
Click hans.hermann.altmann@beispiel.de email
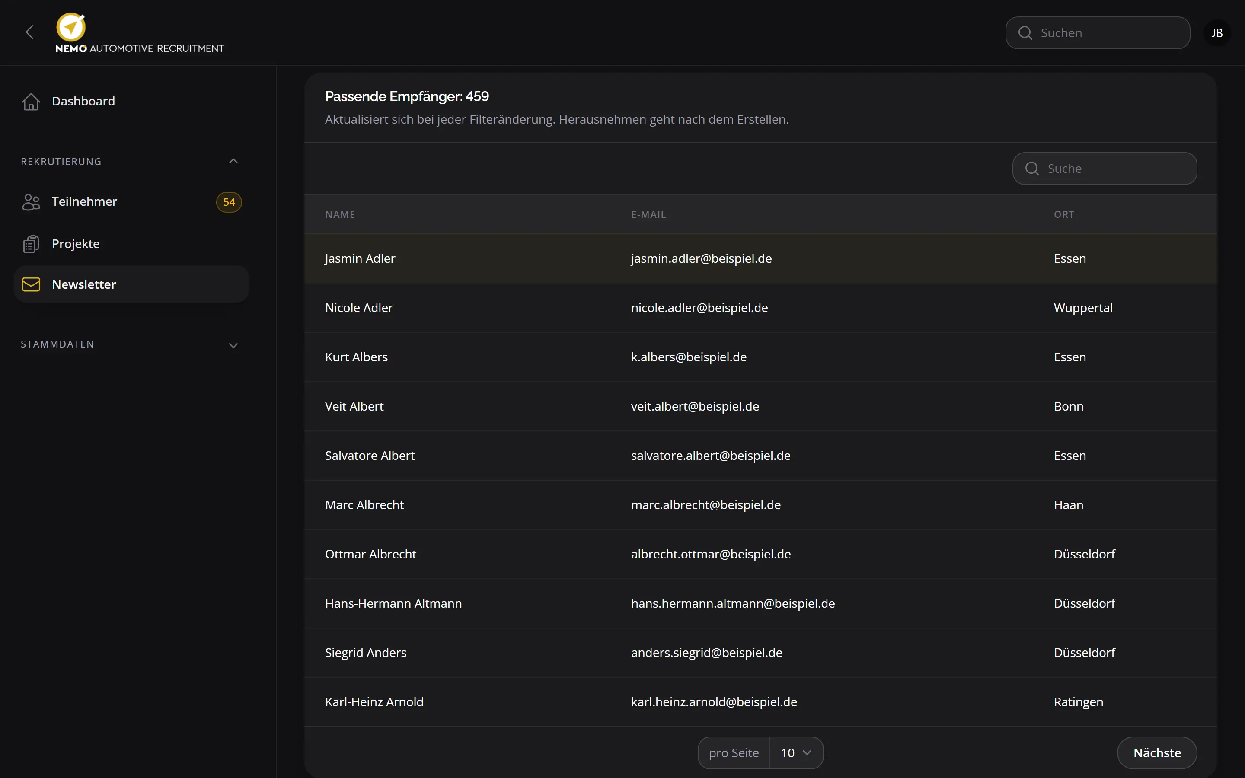tap(733, 603)
